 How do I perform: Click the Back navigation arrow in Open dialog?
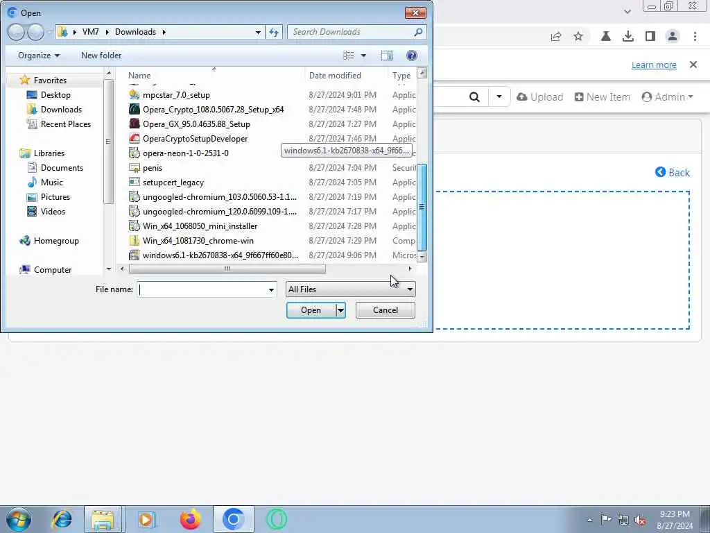pos(16,32)
